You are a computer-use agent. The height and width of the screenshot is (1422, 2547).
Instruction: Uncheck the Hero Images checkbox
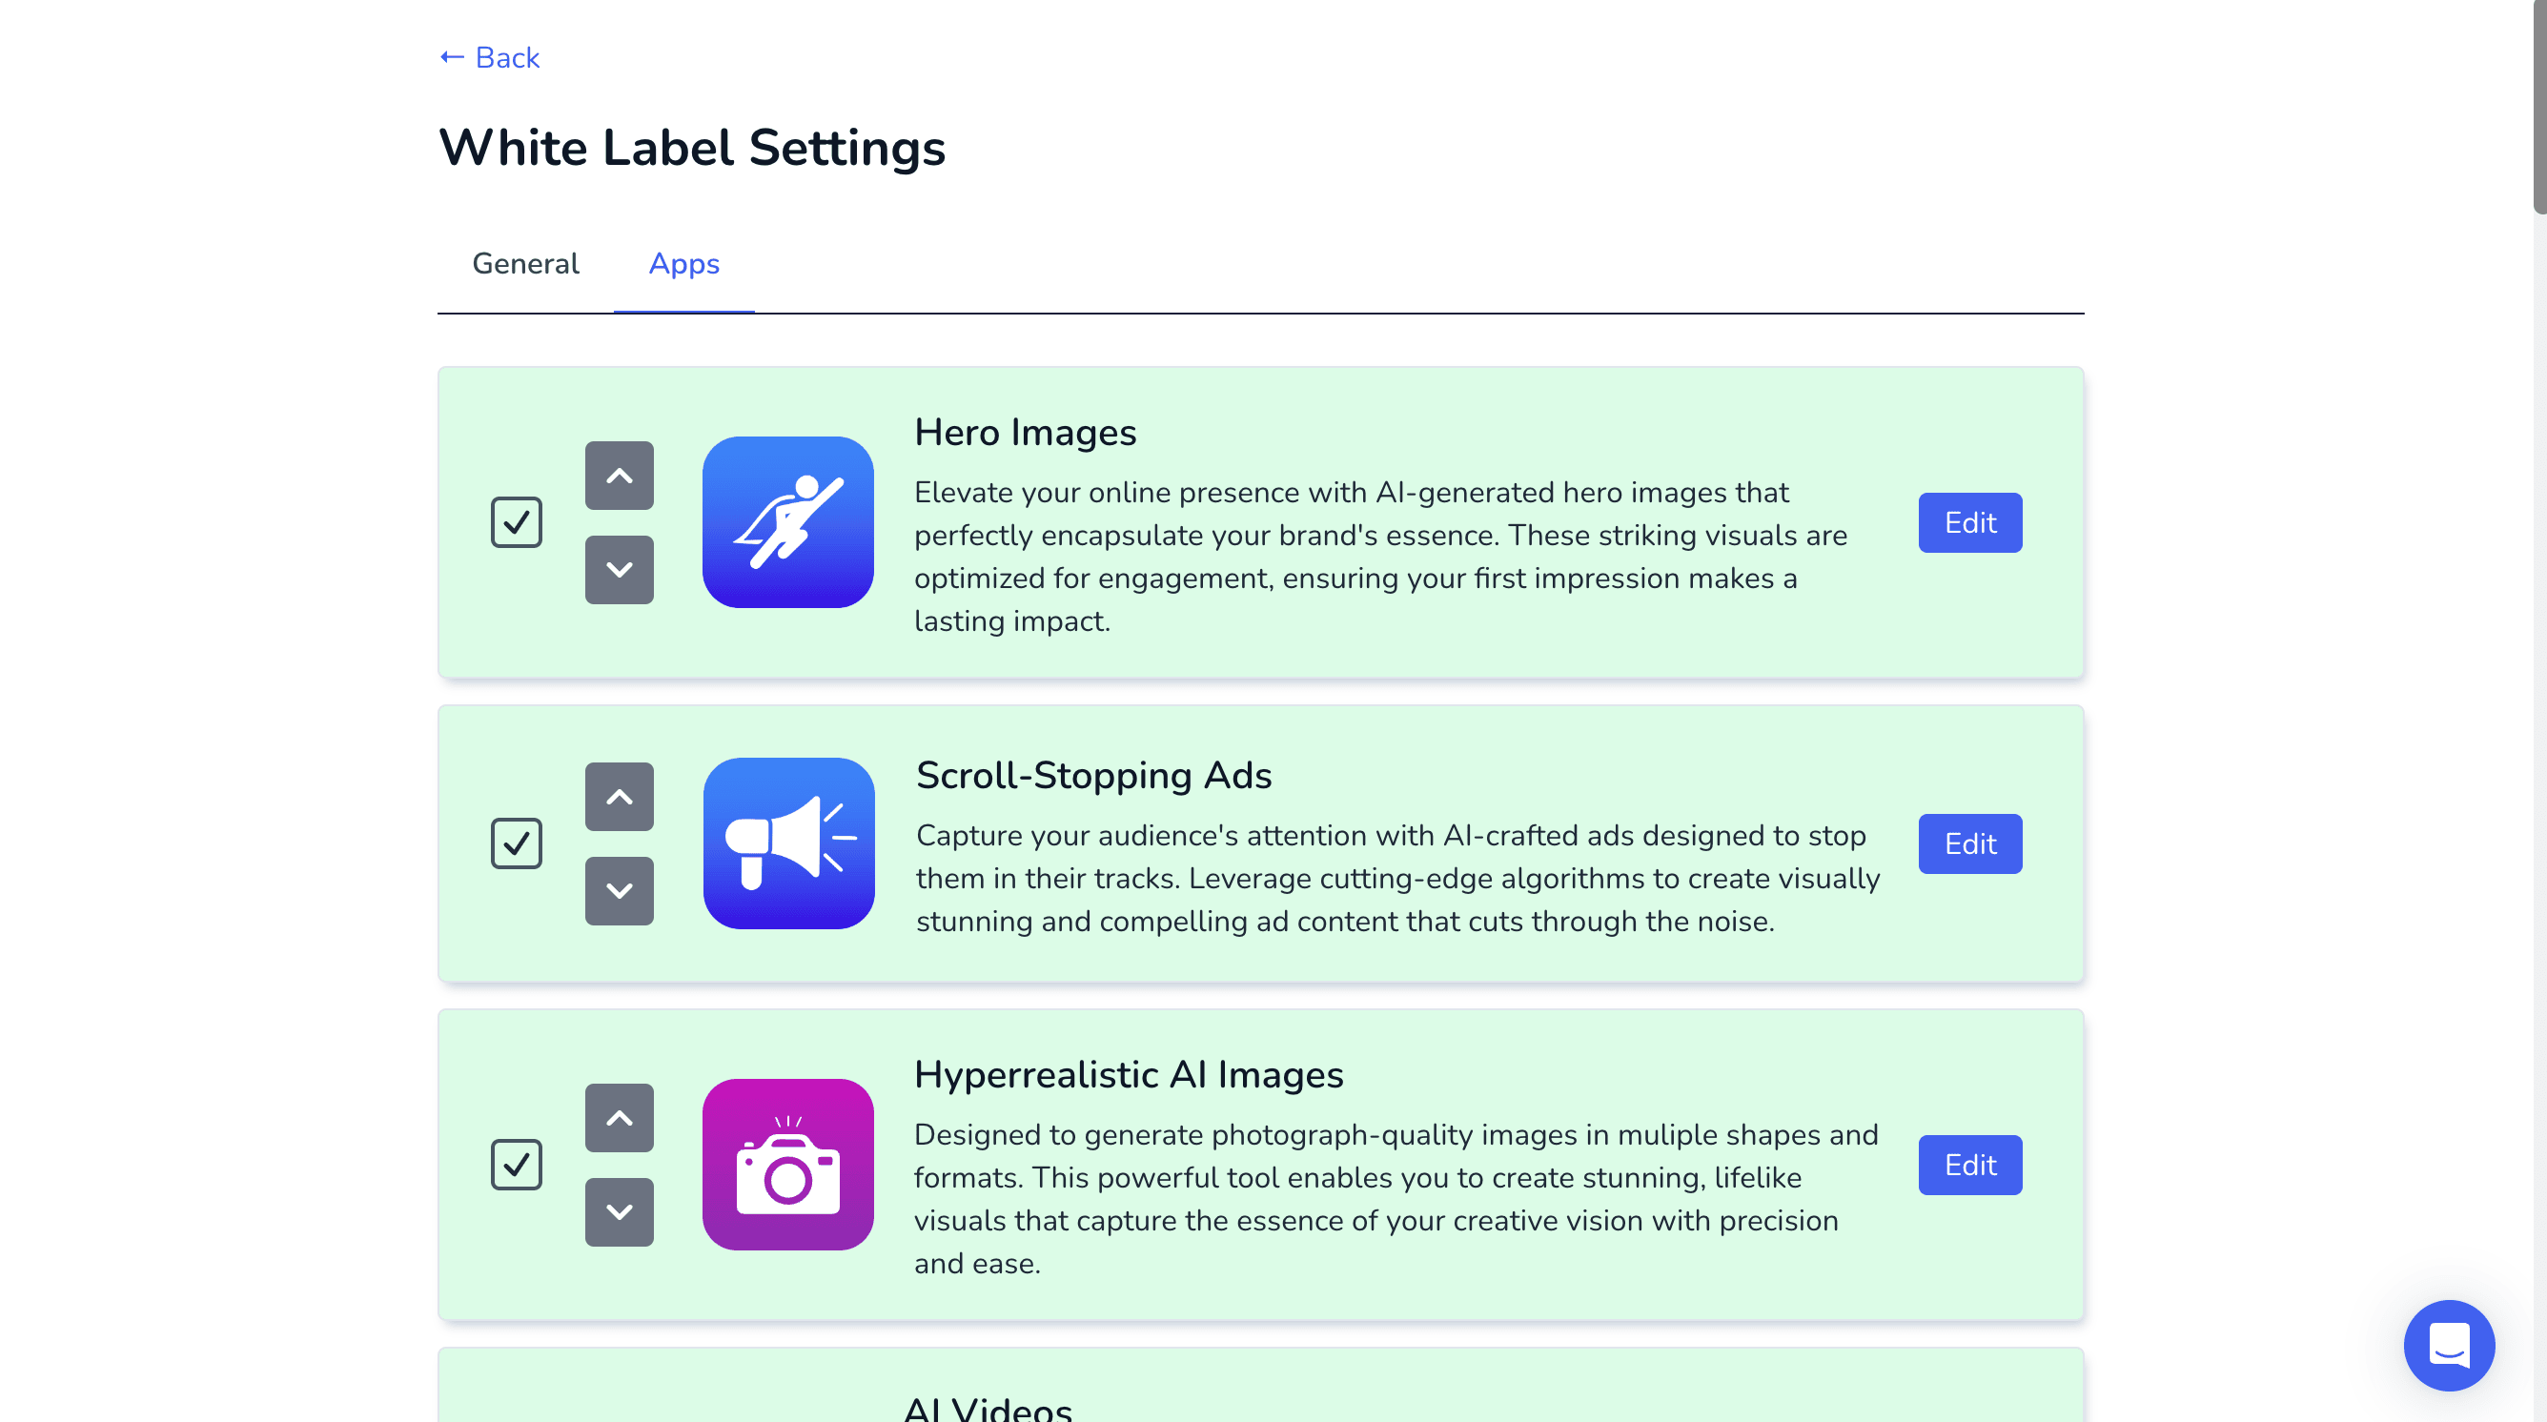[516, 522]
